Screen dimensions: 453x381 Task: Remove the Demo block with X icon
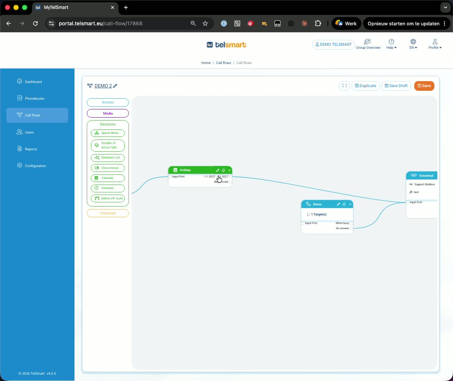pyautogui.click(x=350, y=204)
